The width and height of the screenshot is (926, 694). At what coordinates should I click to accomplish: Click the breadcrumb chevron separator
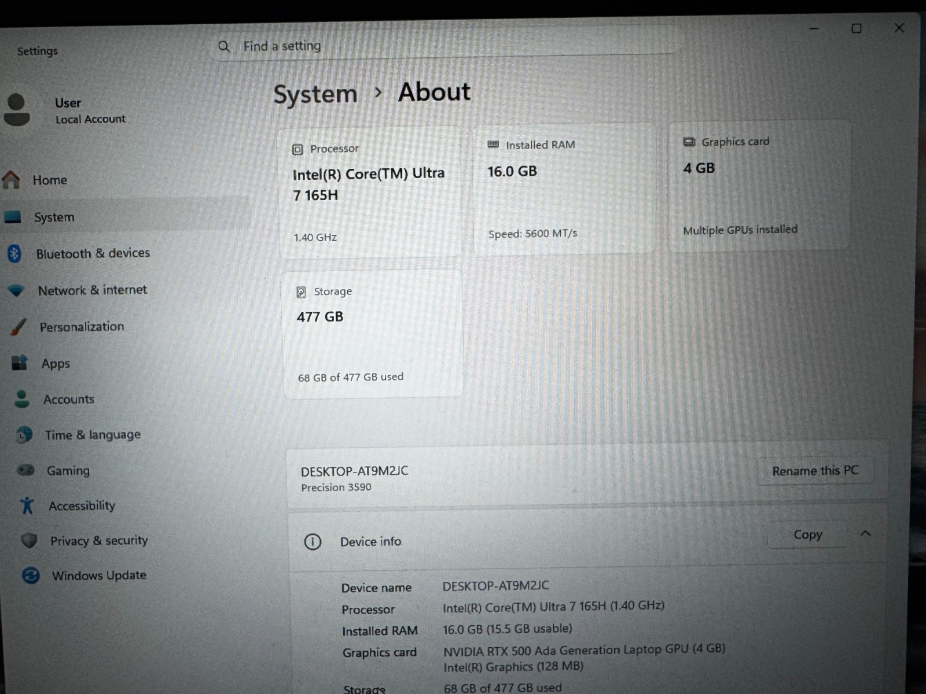coord(378,93)
